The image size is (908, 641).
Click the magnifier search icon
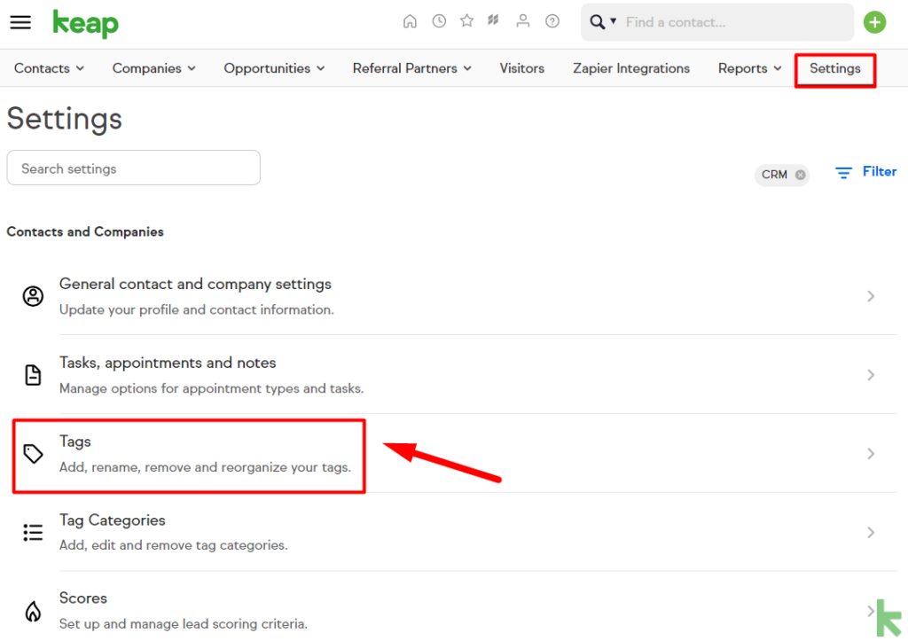coord(597,22)
